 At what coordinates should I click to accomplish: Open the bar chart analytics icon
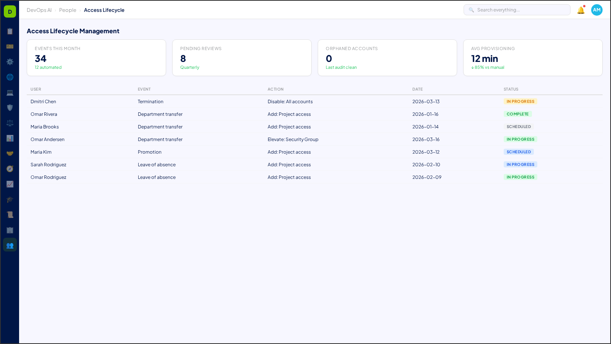pyautogui.click(x=10, y=138)
